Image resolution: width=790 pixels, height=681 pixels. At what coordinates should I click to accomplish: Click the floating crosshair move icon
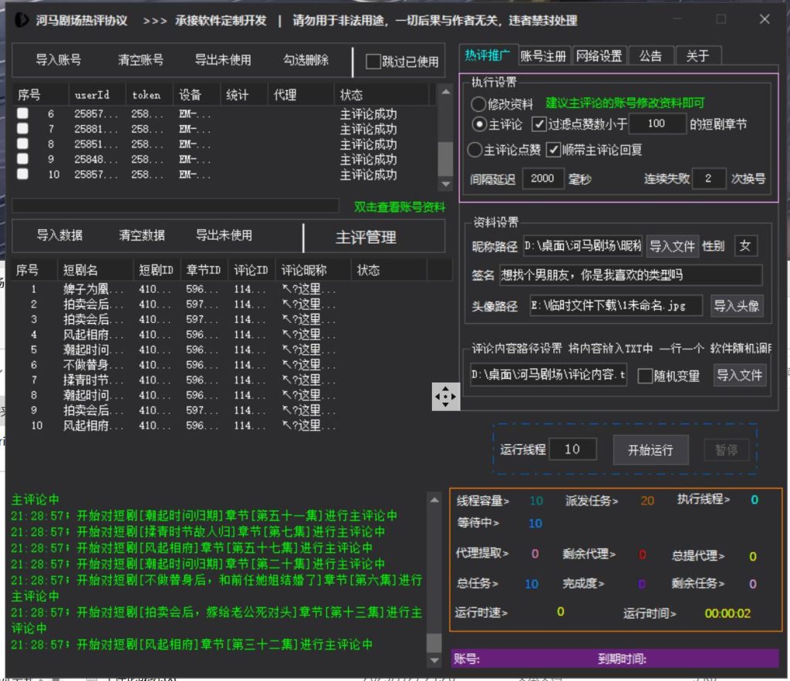(x=446, y=396)
